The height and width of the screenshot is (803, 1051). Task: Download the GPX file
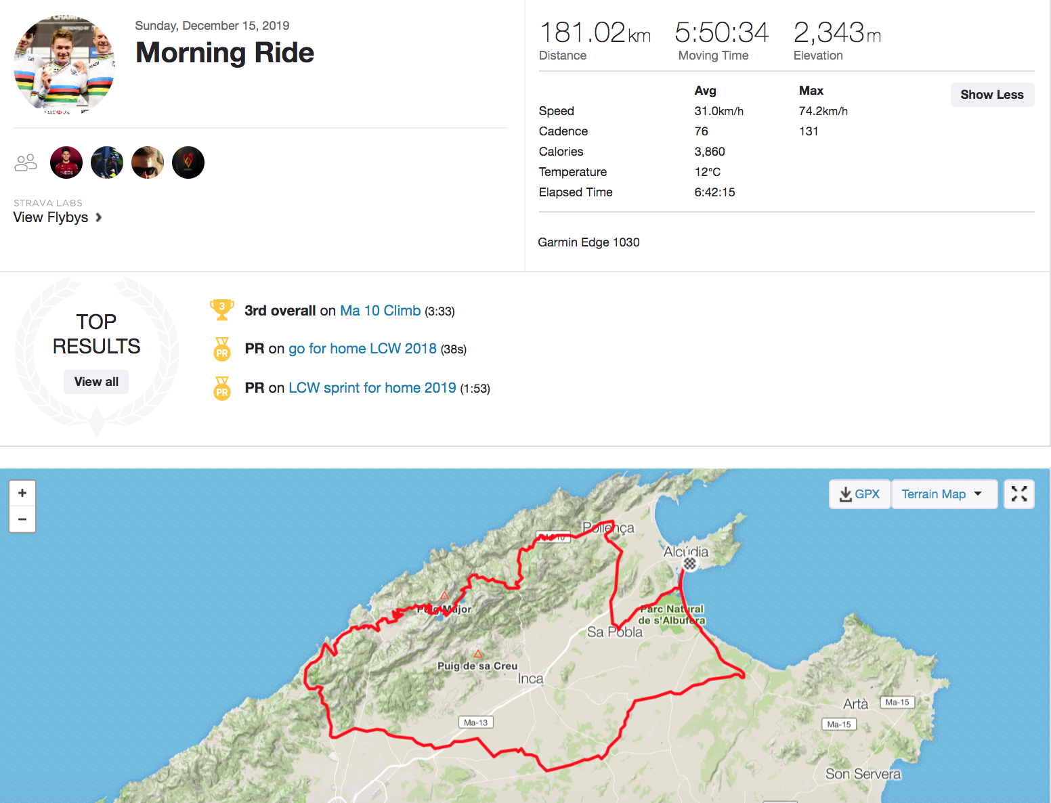pyautogui.click(x=859, y=494)
